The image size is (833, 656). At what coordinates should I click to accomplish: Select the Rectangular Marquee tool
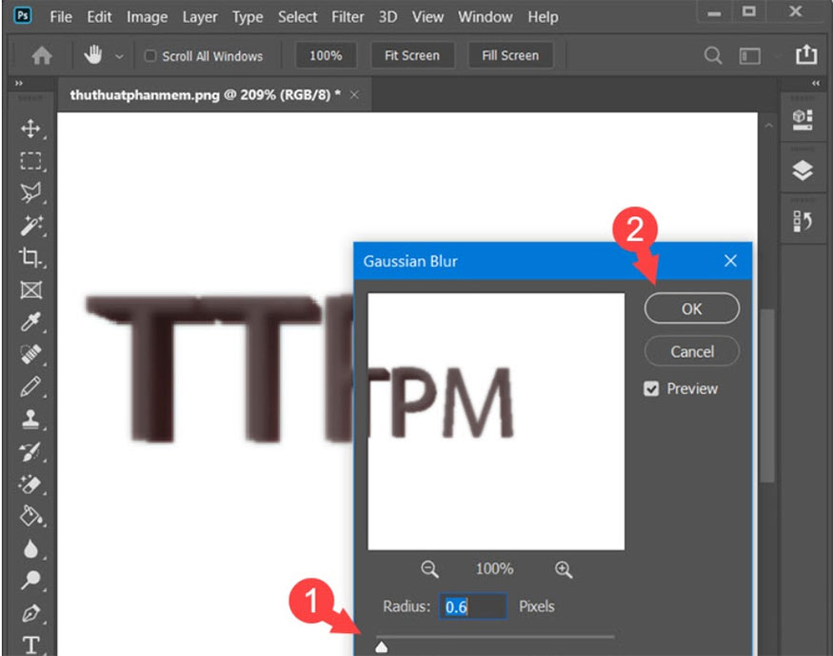[x=31, y=159]
